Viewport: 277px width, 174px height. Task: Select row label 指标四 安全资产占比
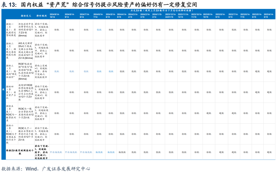(x=11, y=92)
